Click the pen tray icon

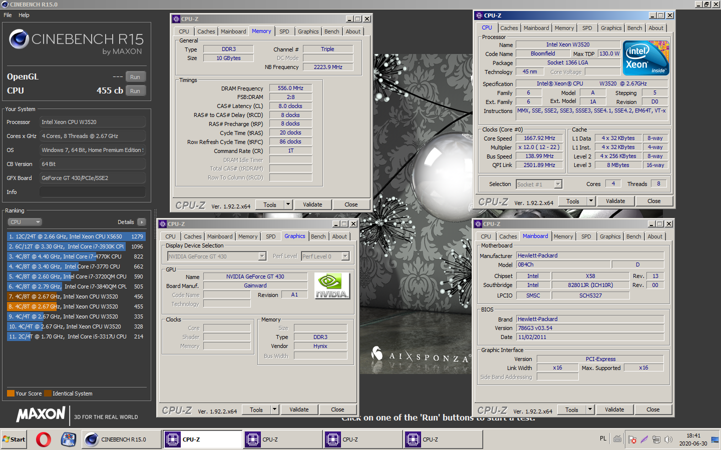tap(644, 439)
